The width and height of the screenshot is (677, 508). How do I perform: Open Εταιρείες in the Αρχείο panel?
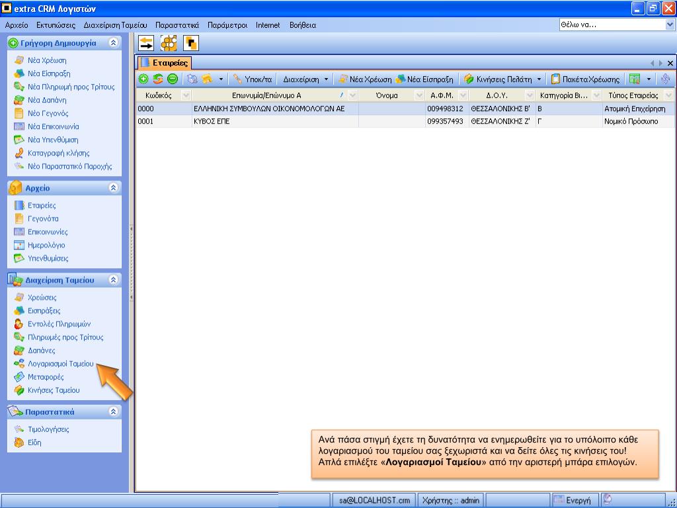(42, 206)
